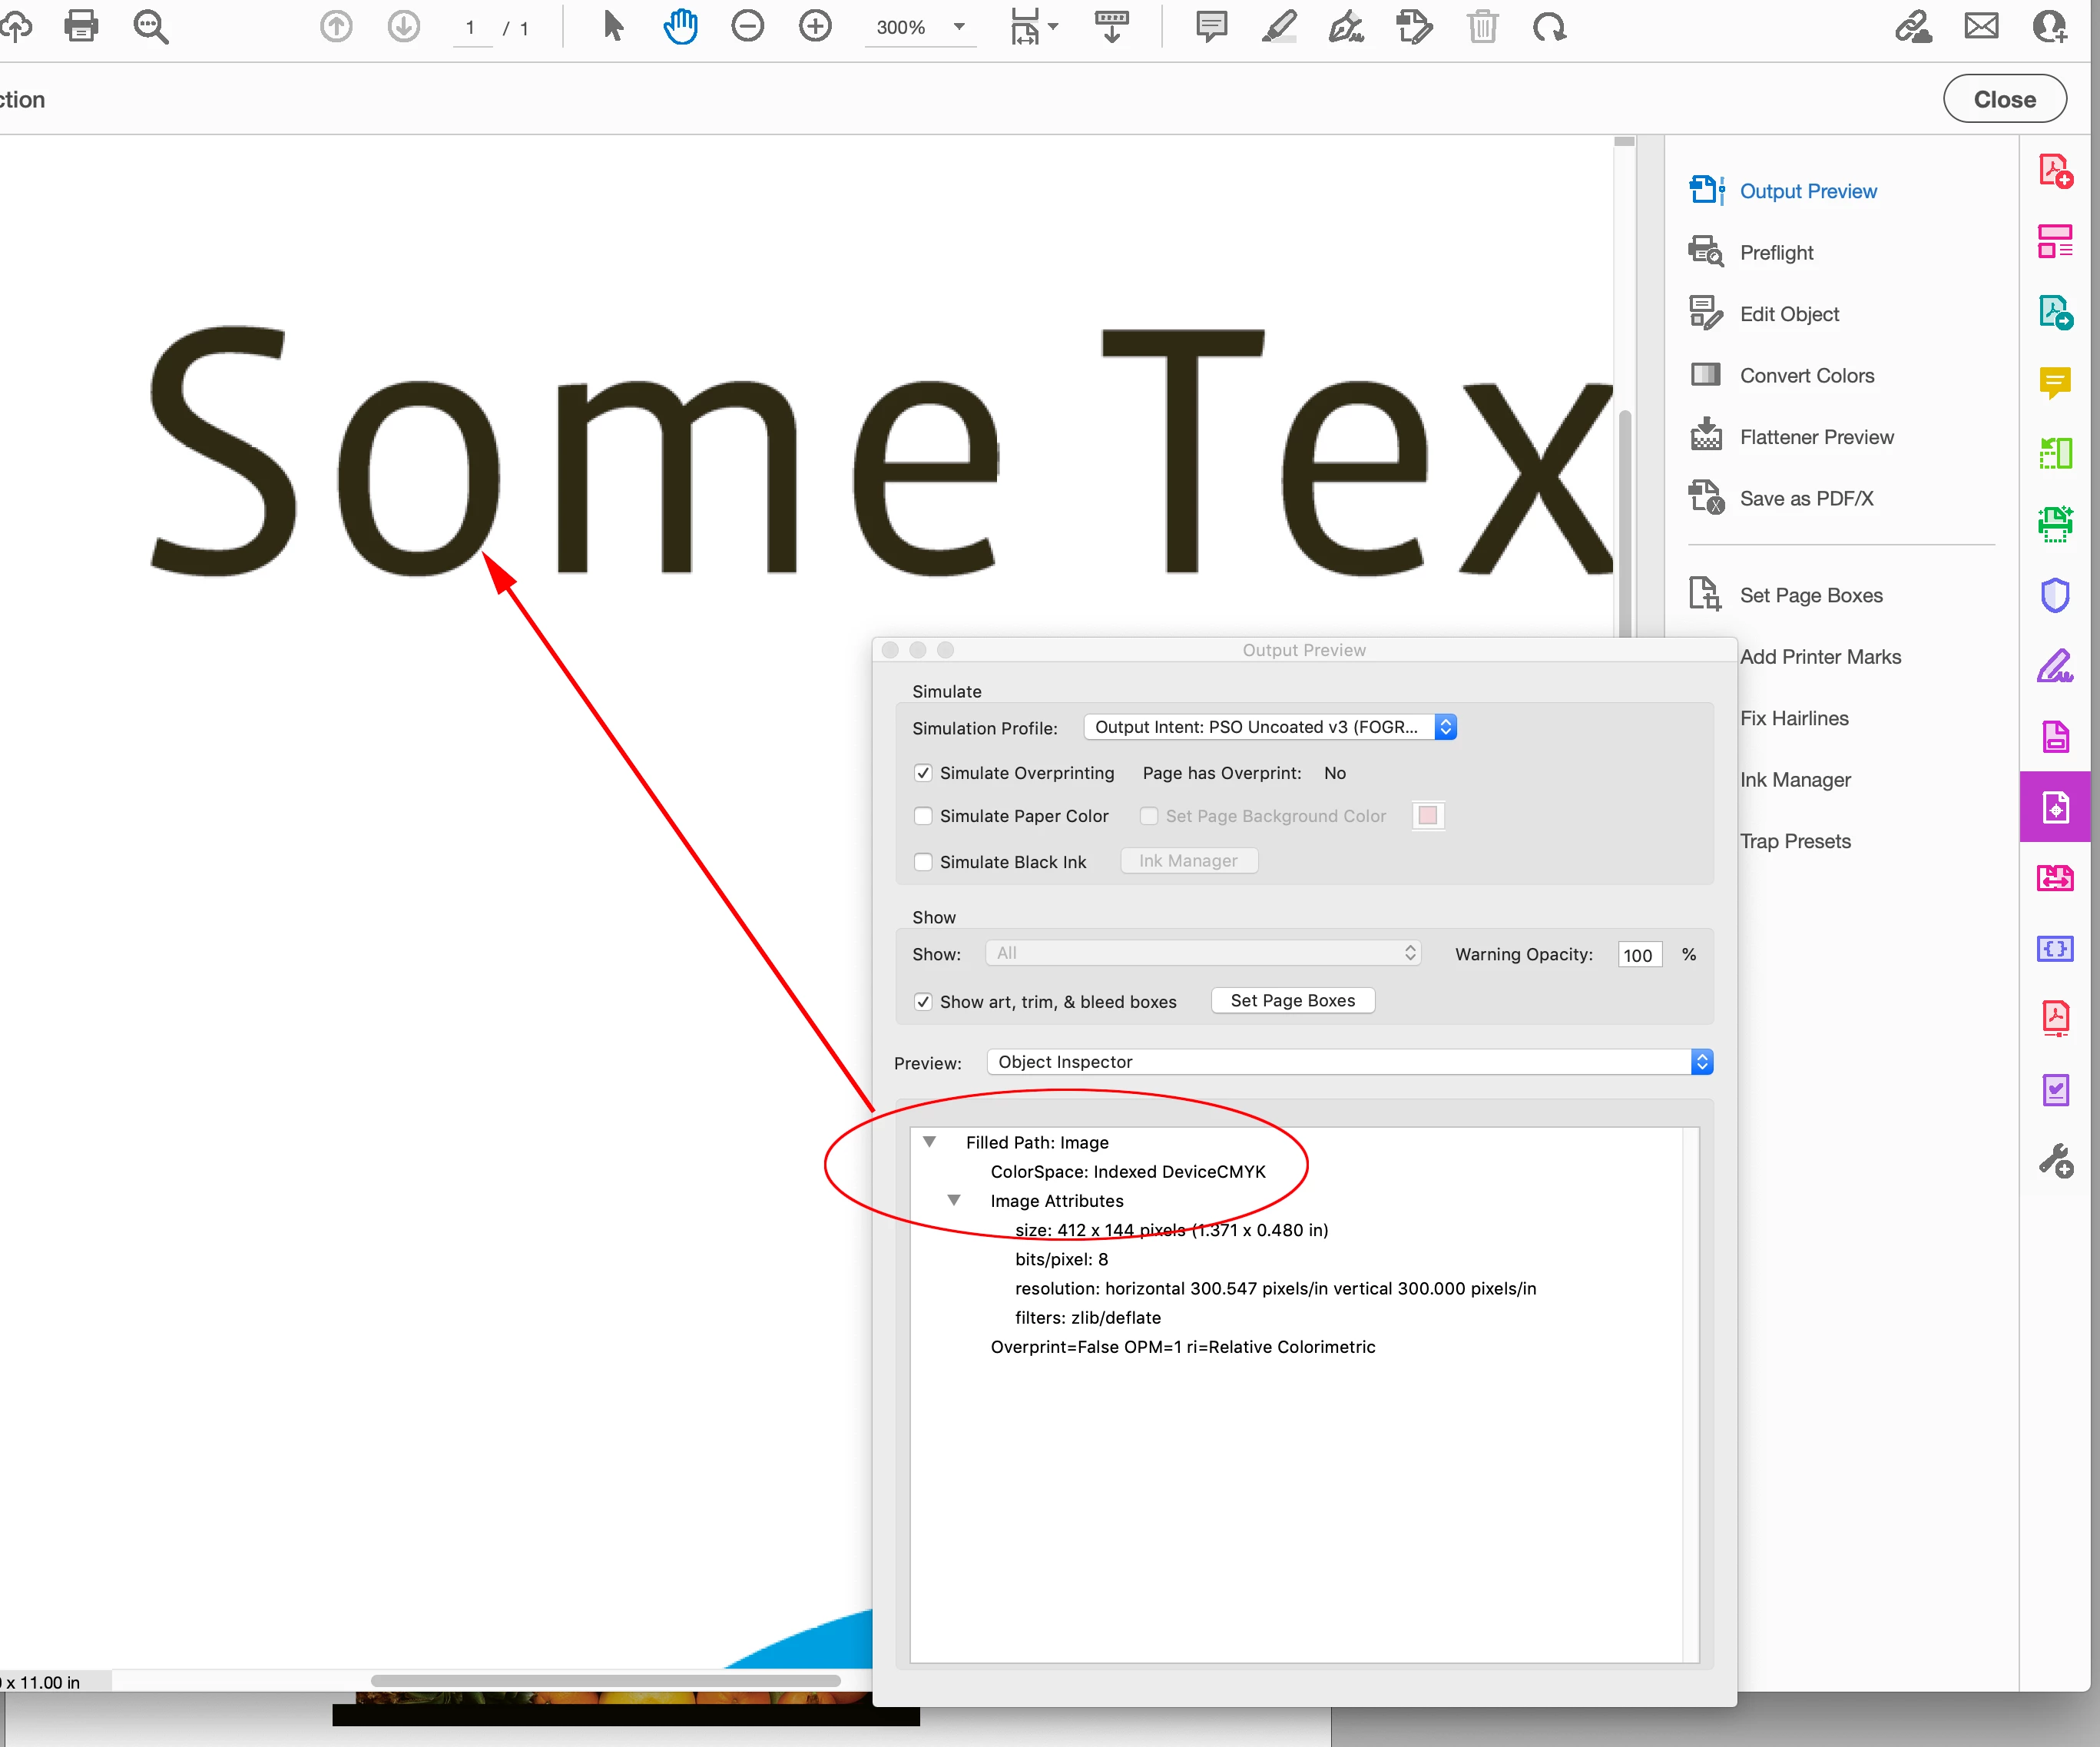Open the Simulation Profile dropdown
This screenshot has width=2100, height=1747.
click(x=1269, y=727)
